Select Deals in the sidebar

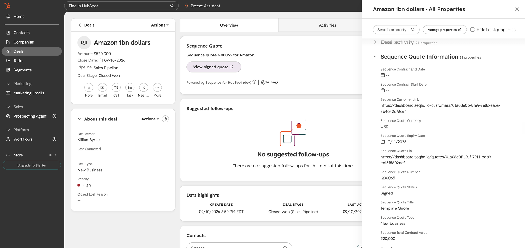tap(31, 51)
